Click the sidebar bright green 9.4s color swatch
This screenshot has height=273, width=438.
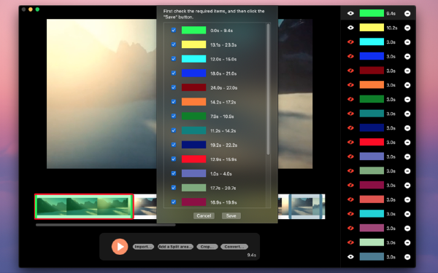372,13
